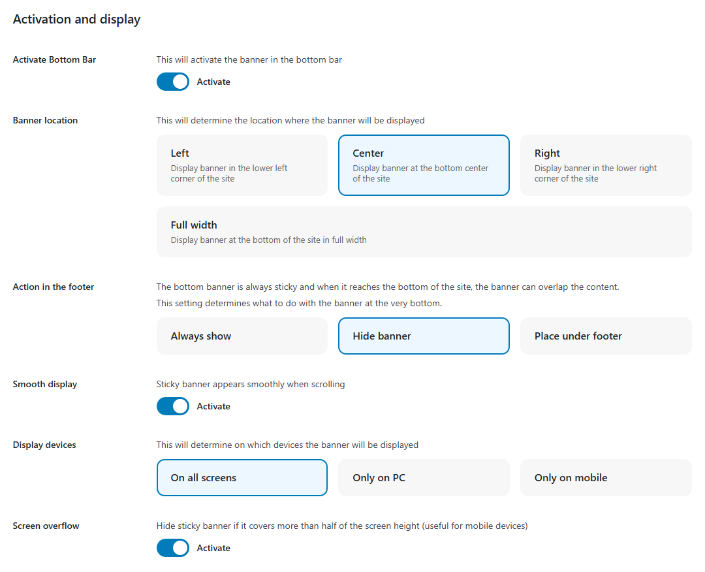Viewport: 705px width, 572px height.
Task: Disable the Smooth display toggle switch
Action: click(173, 406)
